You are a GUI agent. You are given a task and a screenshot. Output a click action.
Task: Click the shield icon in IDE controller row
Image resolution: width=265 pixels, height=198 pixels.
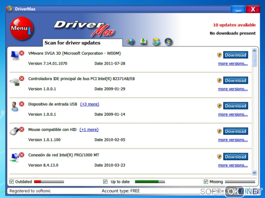pos(219,80)
